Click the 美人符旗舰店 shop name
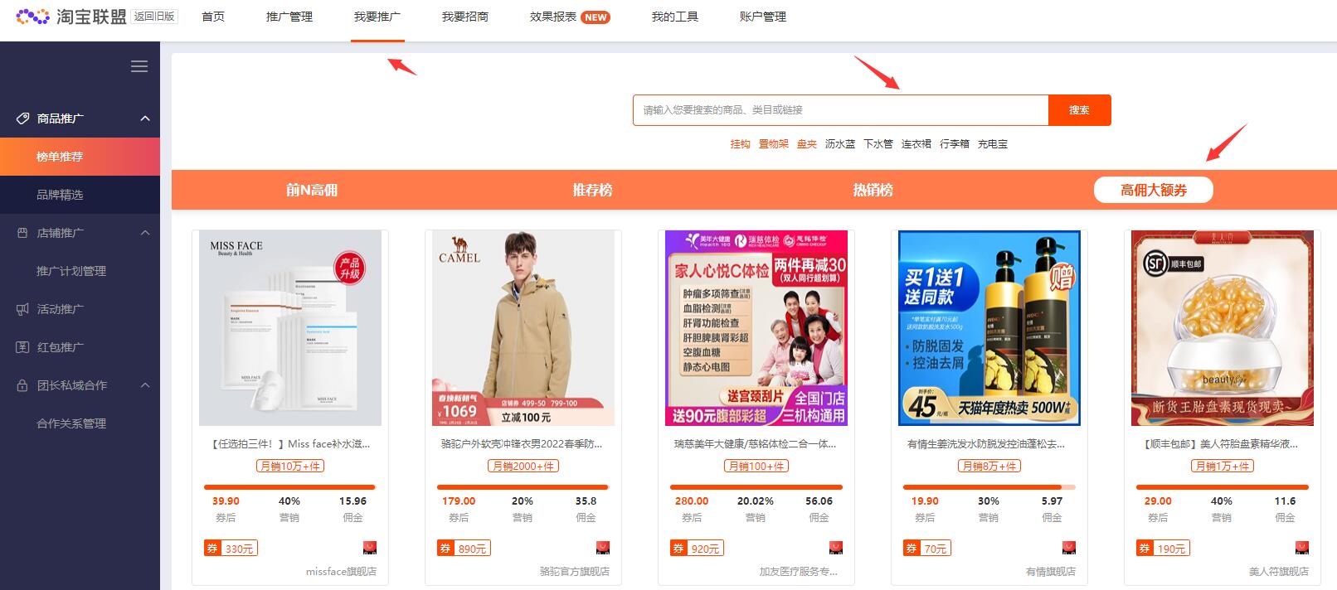Screen dimensions: 1337x590 point(1279,572)
